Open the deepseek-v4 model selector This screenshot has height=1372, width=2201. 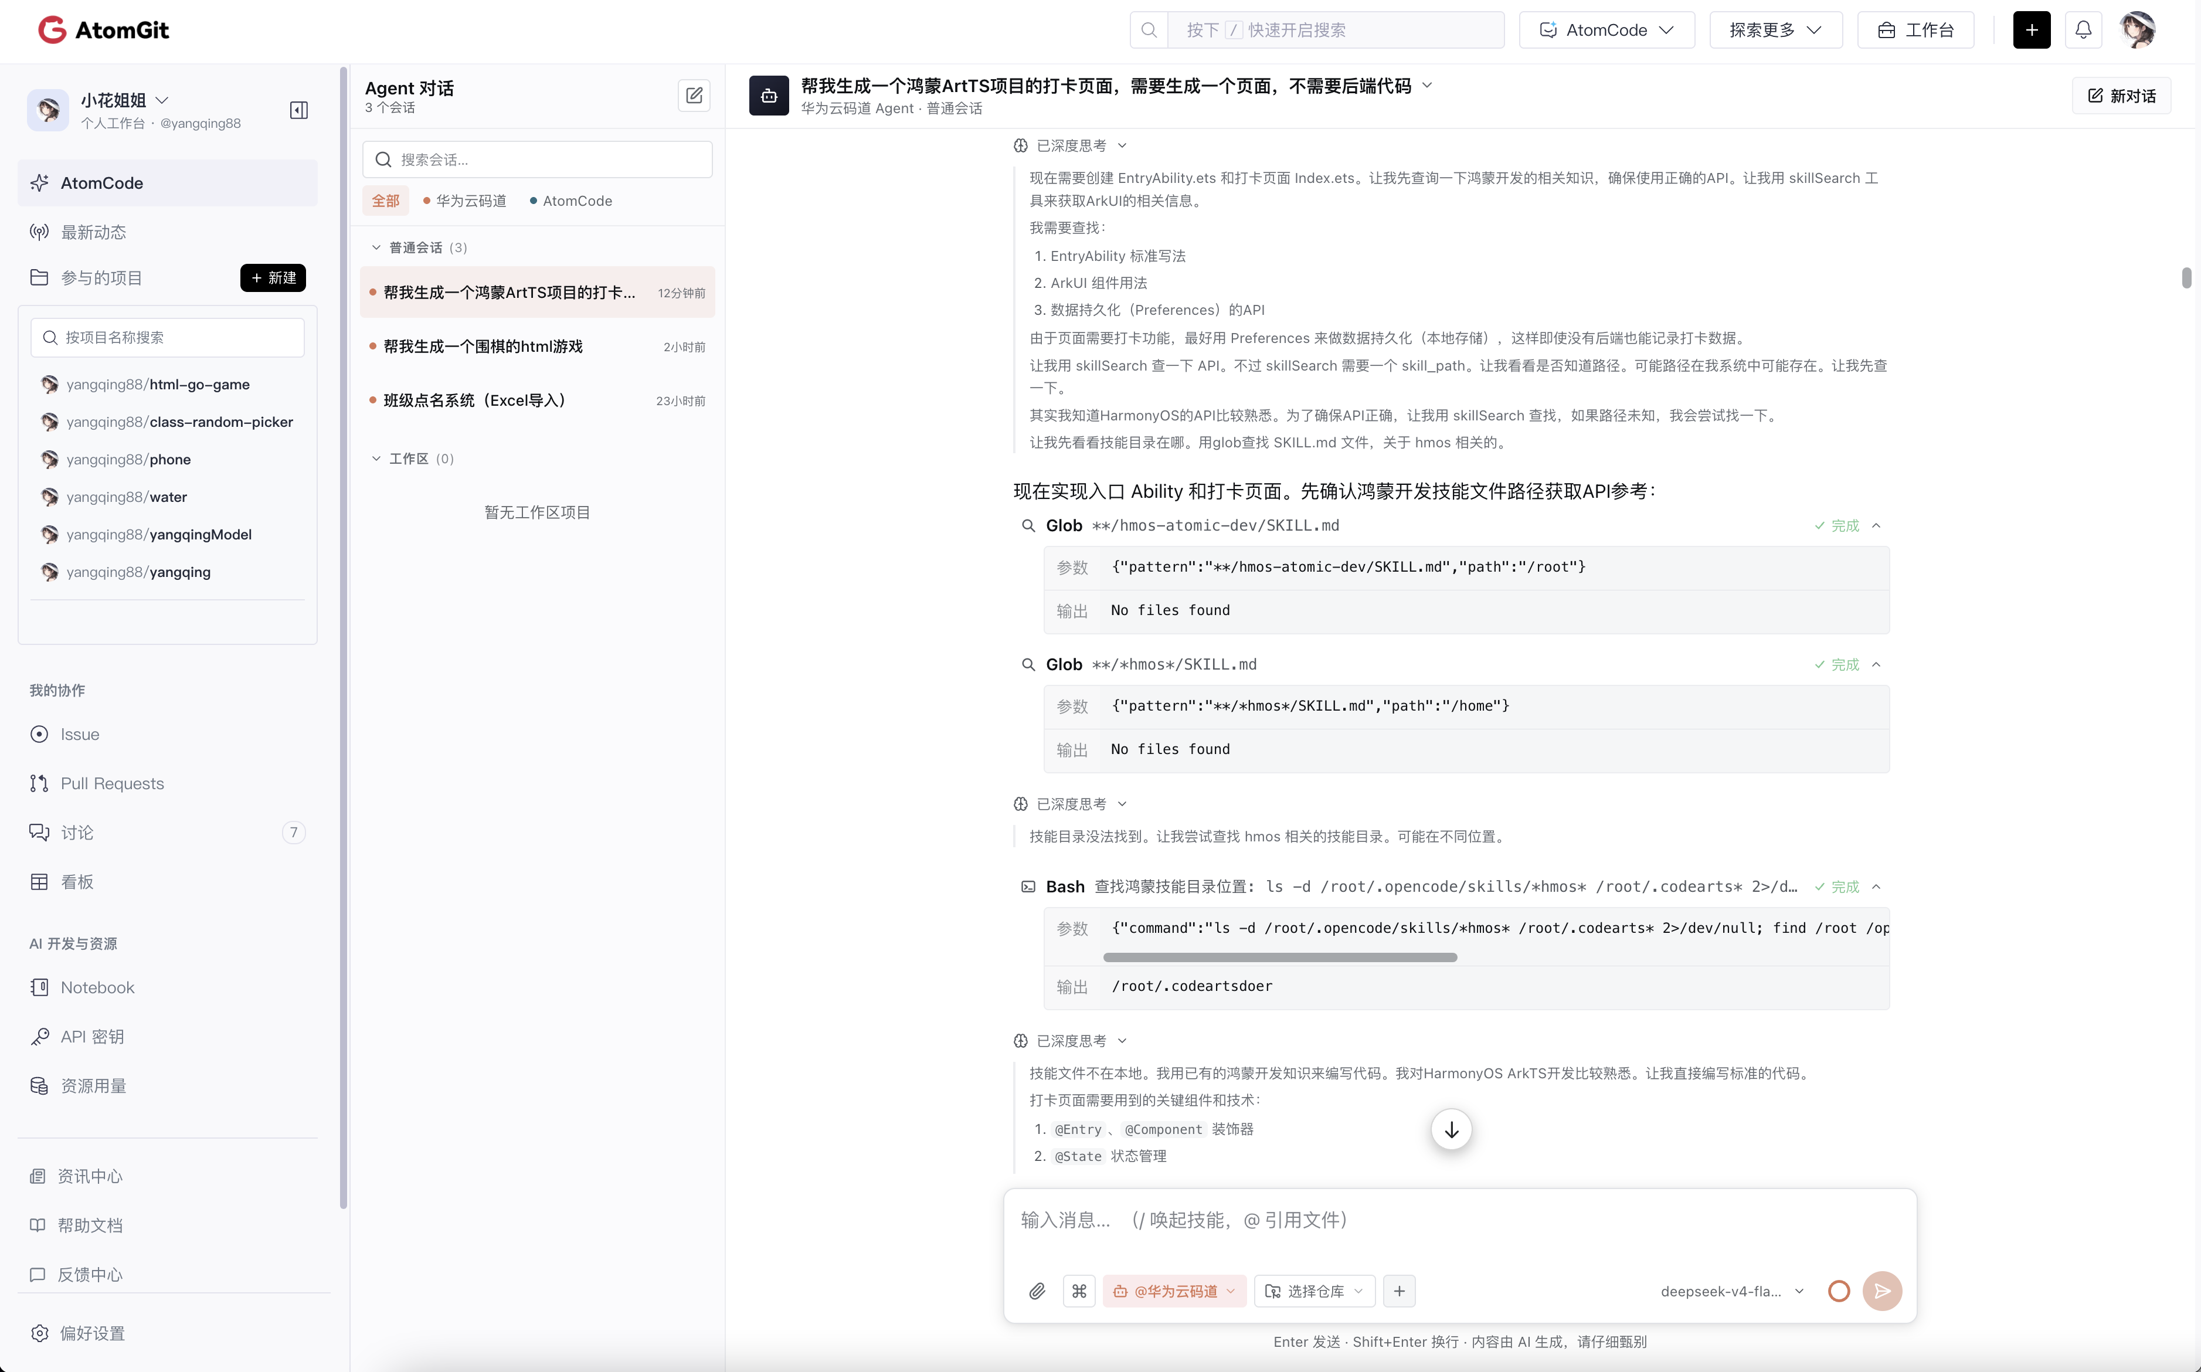click(x=1732, y=1291)
